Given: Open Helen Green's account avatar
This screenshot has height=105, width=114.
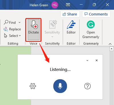Looking at the screenshot, I should coord(55,5).
